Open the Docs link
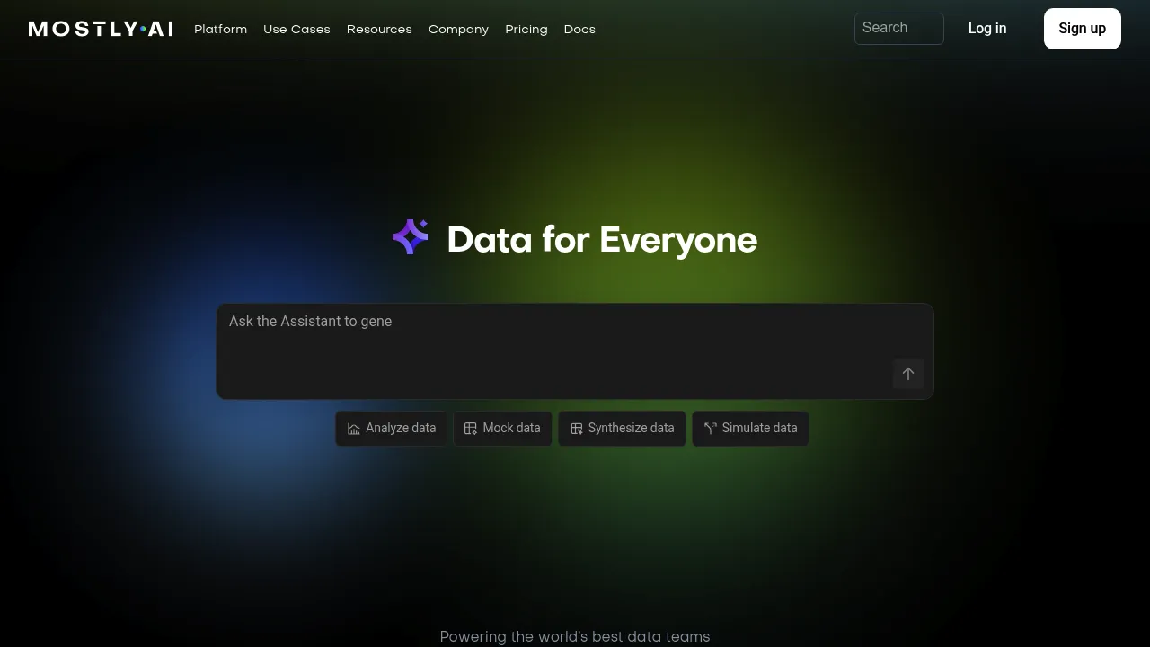This screenshot has height=647, width=1150. (579, 29)
